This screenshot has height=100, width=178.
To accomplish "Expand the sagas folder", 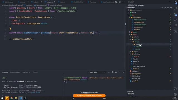I will click(x=136, y=52).
